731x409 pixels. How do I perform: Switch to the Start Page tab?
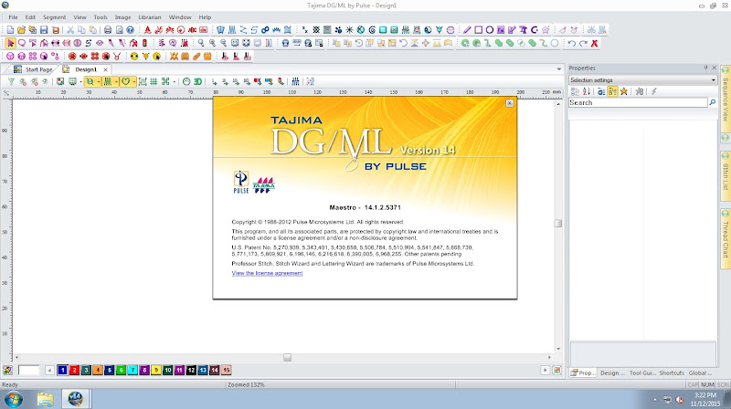tap(33, 69)
